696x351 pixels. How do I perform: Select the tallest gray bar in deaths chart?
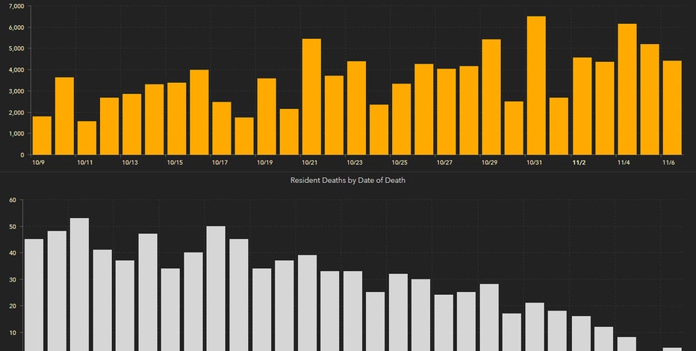click(79, 284)
